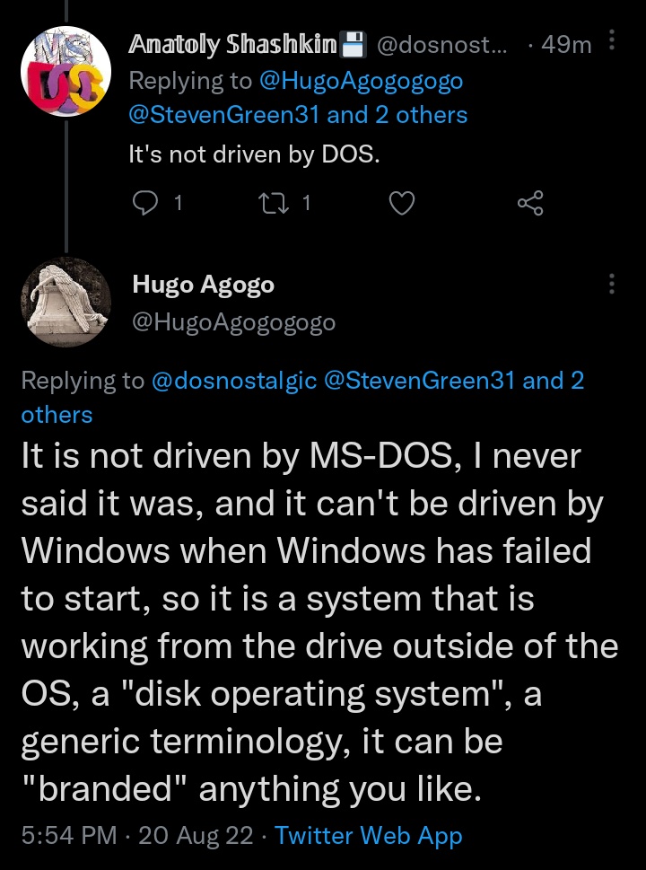Viewport: 646px width, 870px height.
Task: Retweet the "It's not driven by DOS" tweet
Action: click(x=285, y=203)
